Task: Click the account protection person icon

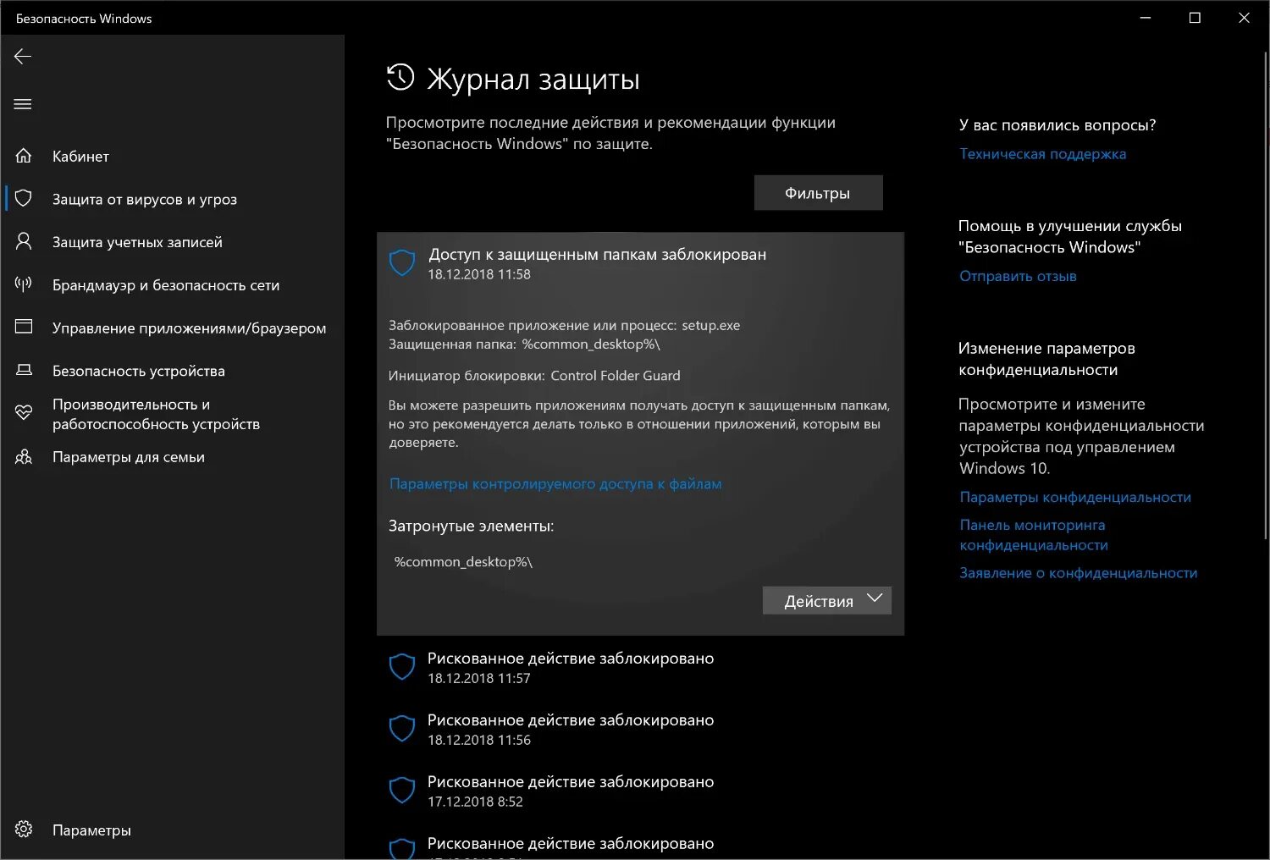Action: 24,241
